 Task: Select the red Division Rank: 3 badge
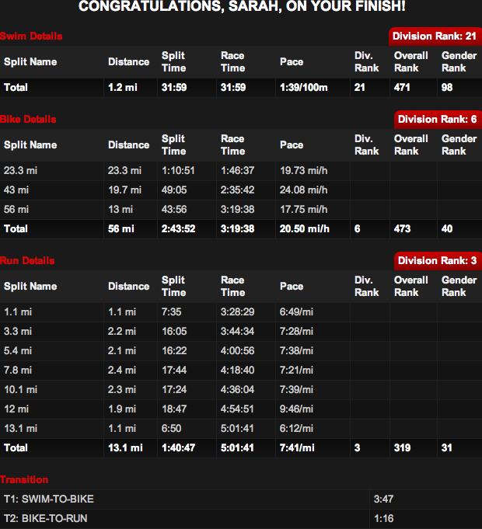point(437,261)
